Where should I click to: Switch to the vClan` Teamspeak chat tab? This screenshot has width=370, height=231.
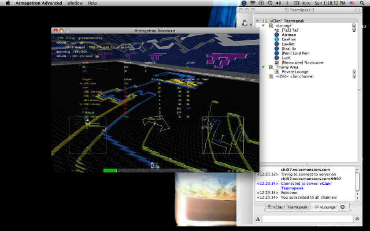[x=287, y=207]
